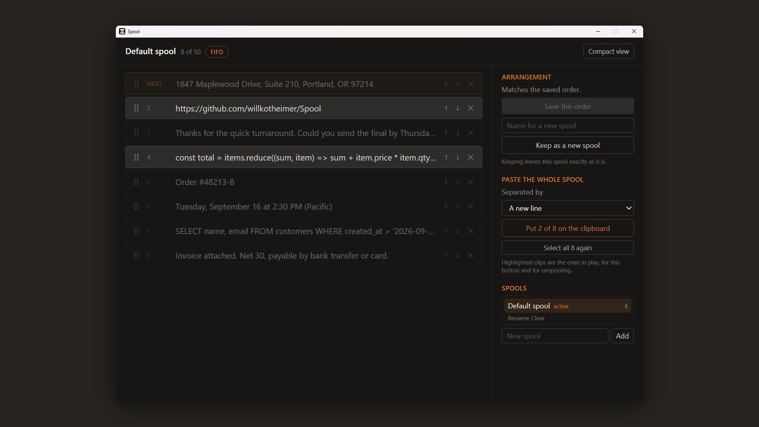Toggle selection of the GitHub URL clip
This screenshot has width=759, height=427.
304,108
